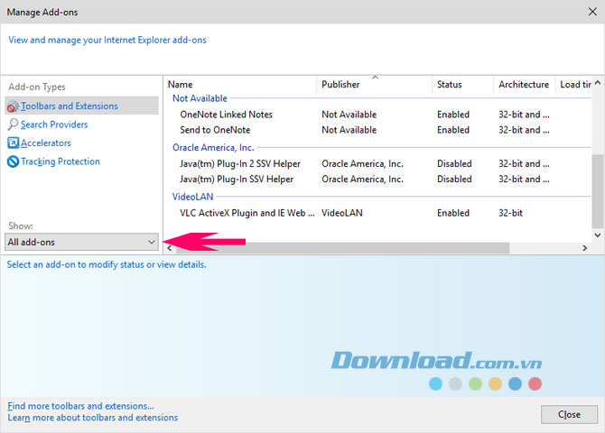Open Find more toolbars and extensions link

80,406
